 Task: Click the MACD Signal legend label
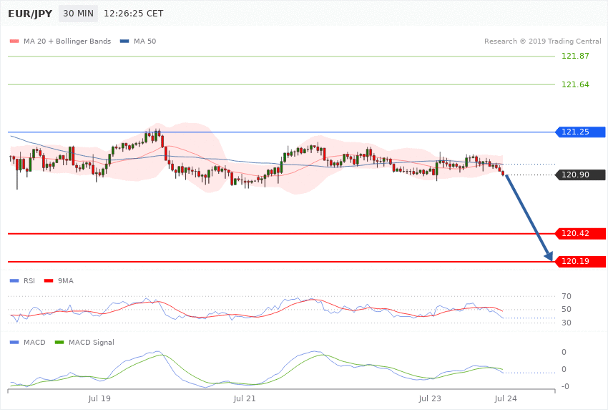[x=92, y=342]
